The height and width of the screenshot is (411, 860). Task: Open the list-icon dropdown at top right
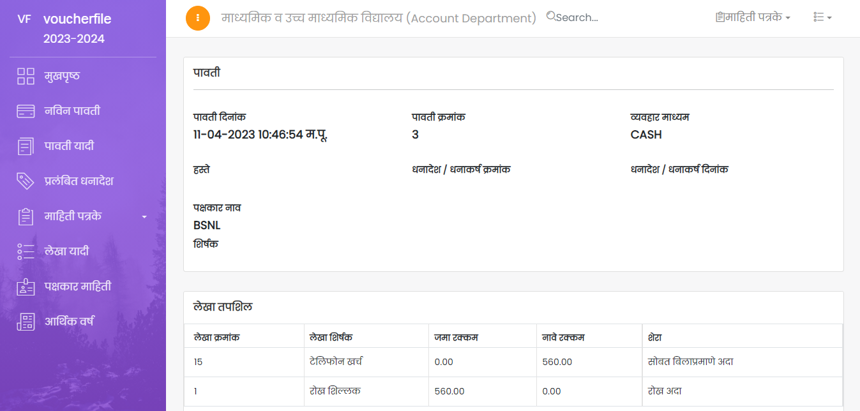point(822,18)
